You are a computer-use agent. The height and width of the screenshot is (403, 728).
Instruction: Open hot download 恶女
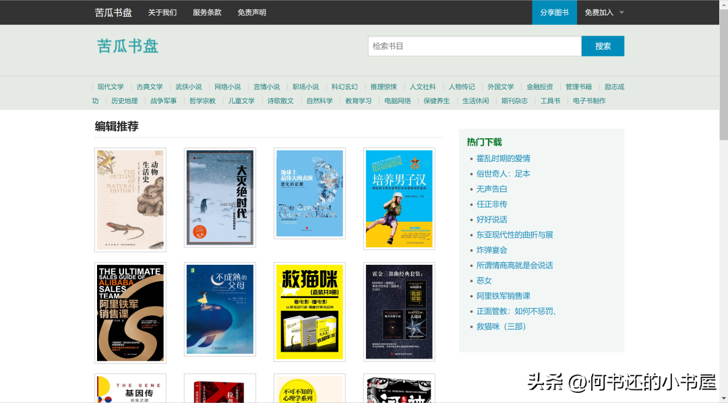[x=484, y=281]
